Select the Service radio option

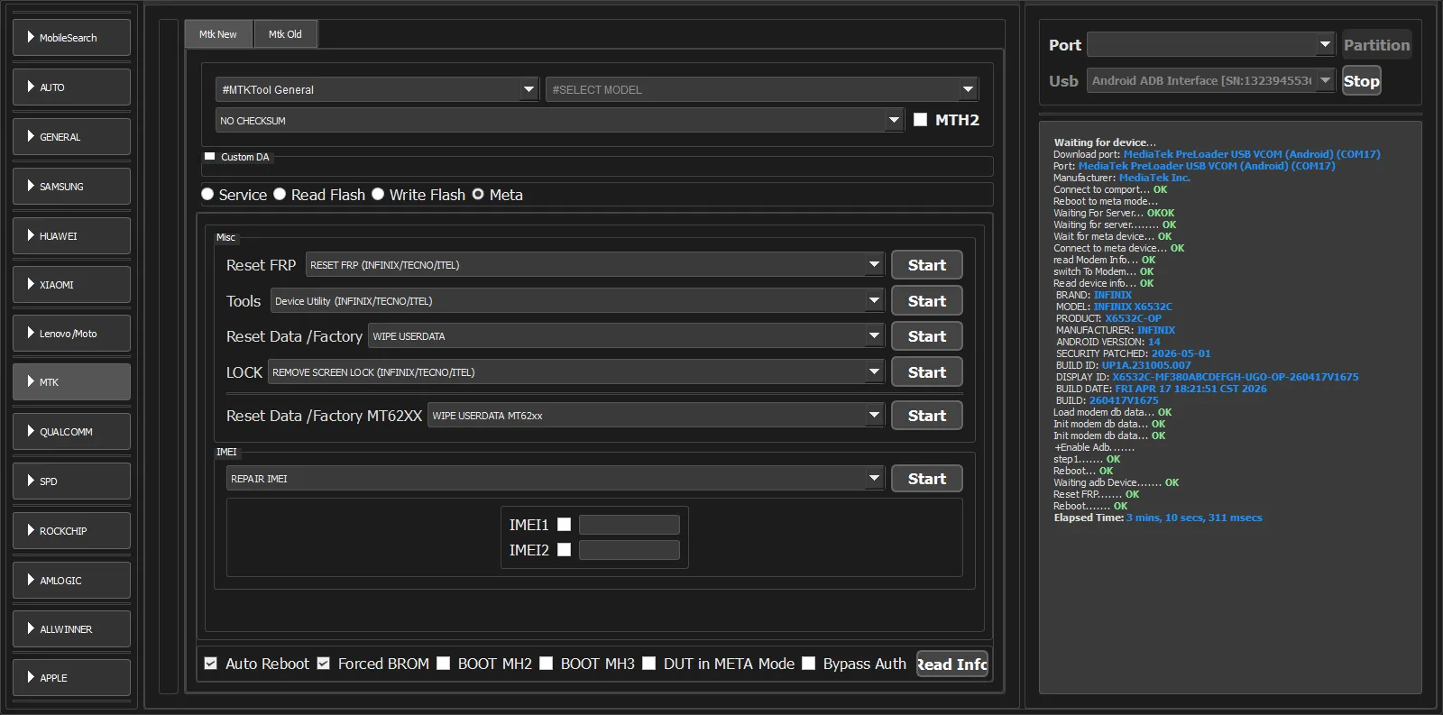(207, 194)
